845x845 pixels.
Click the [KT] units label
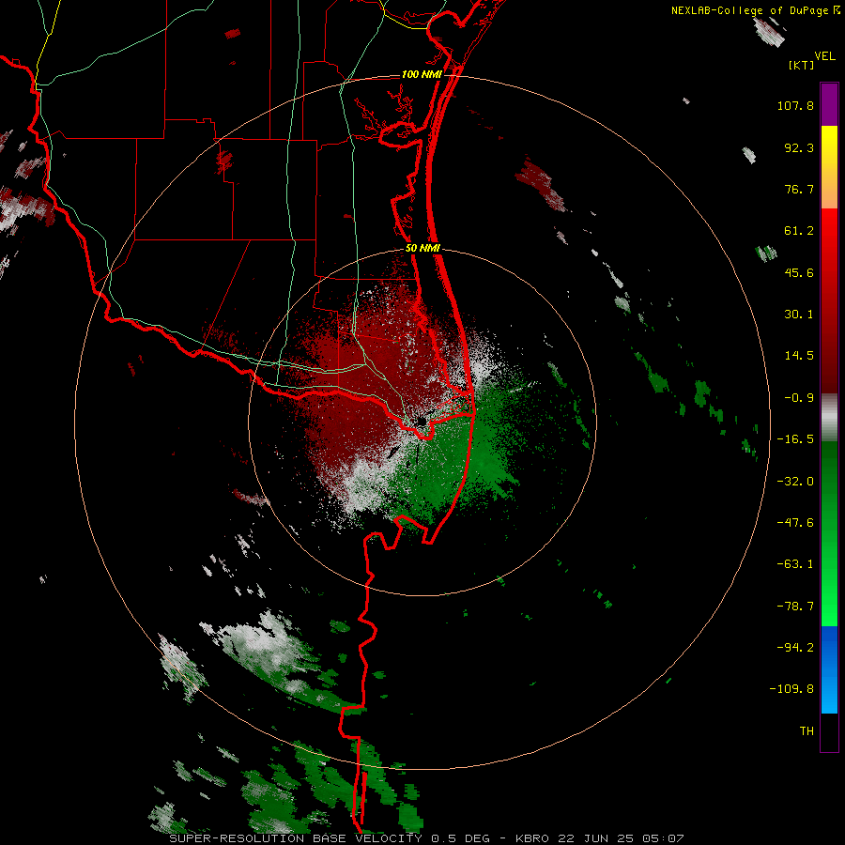pyautogui.click(x=802, y=65)
